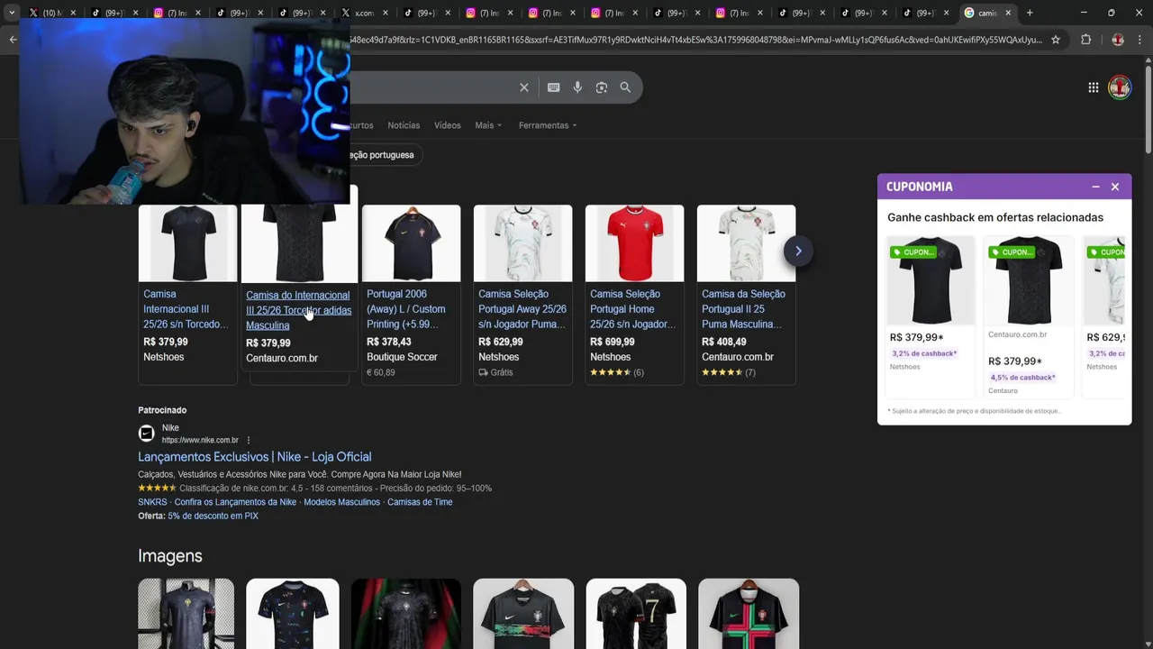This screenshot has height=649, width=1153.
Task: Open Camisa da Seleção Portugal II listing
Action: tap(743, 309)
